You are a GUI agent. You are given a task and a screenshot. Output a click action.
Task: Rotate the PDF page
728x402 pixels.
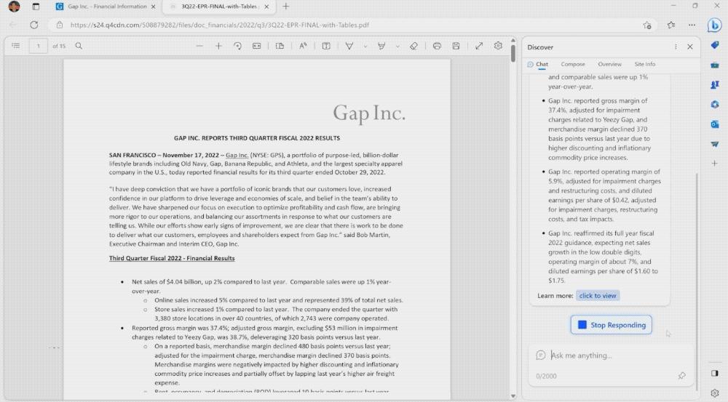(238, 46)
